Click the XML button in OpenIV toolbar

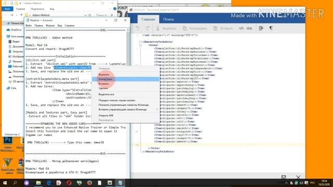[x=246, y=29]
